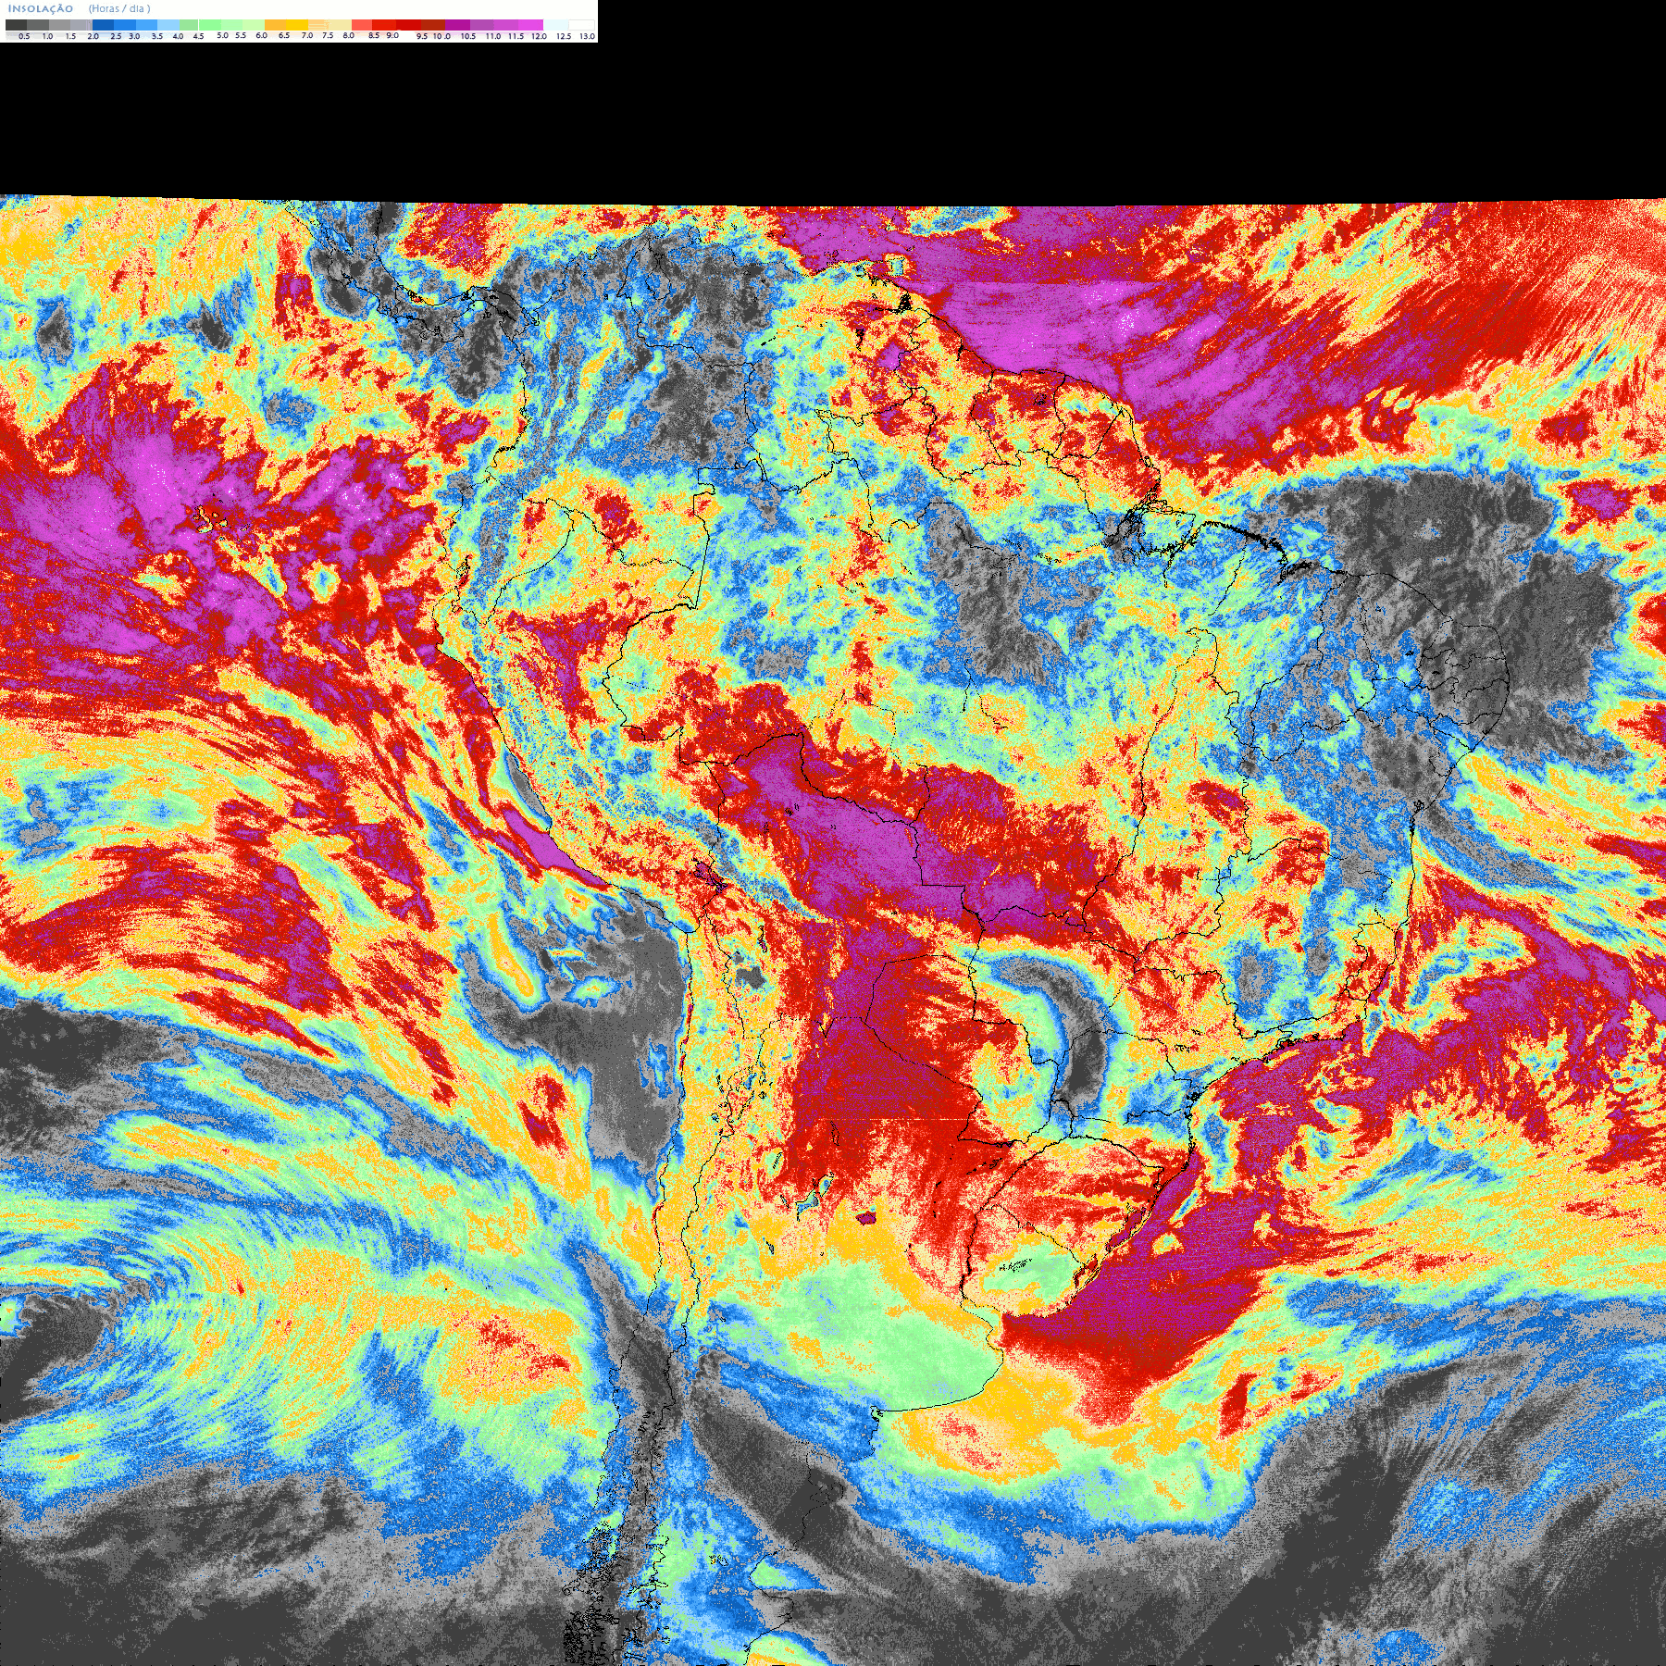This screenshot has width=1666, height=1666.
Task: Select the dark blue legend swatch
Action: tap(103, 25)
